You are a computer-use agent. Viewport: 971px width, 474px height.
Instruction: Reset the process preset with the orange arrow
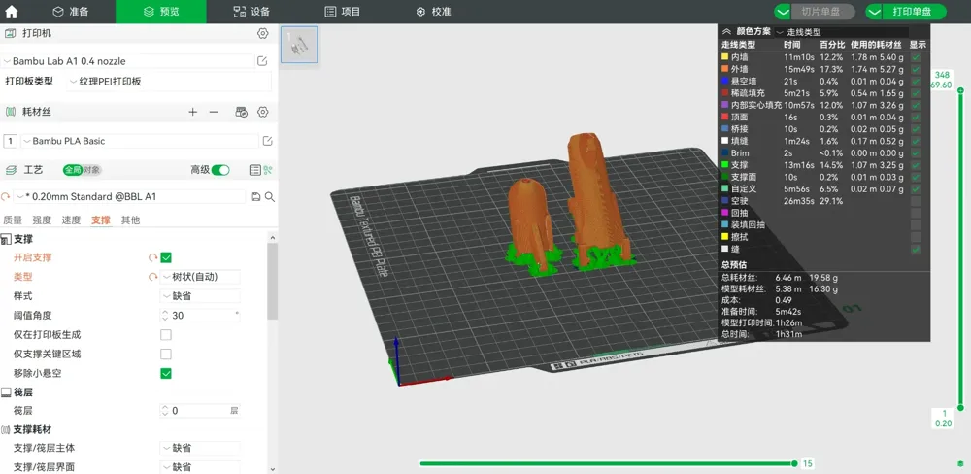point(6,196)
